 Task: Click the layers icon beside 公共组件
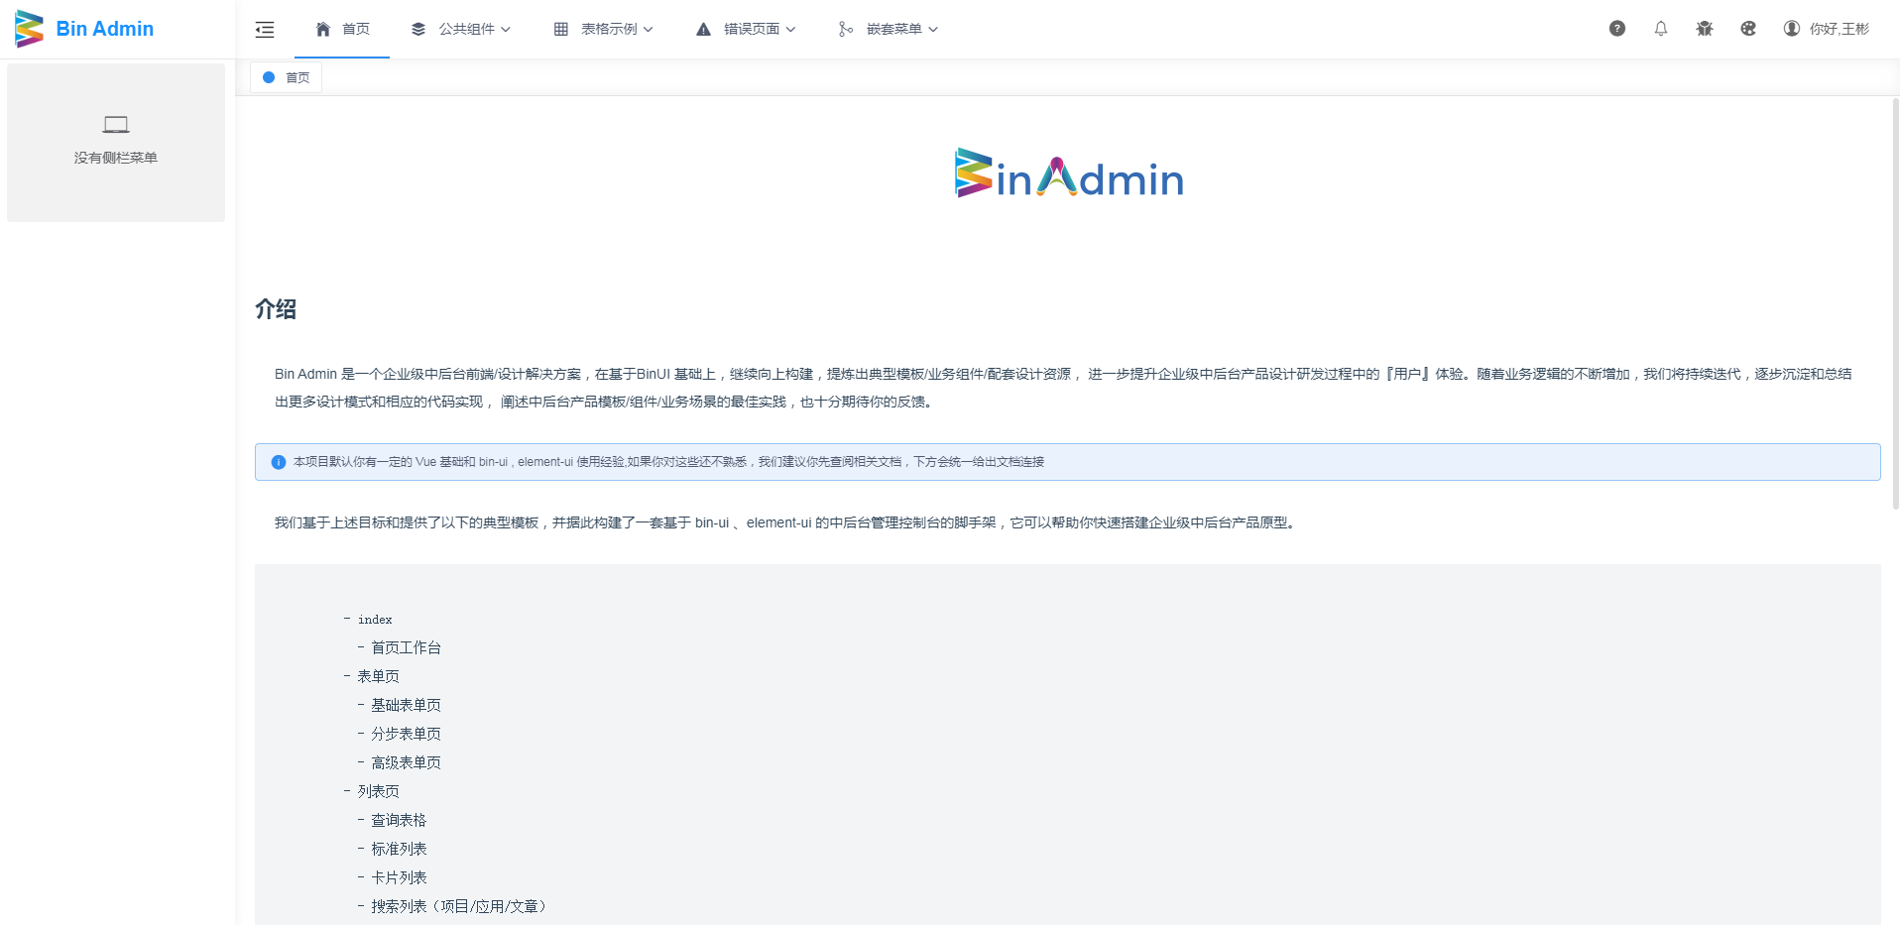418,29
